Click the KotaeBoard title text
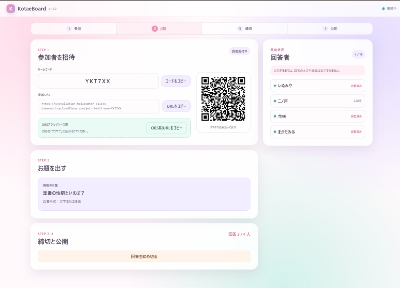400x288 pixels. pos(32,9)
